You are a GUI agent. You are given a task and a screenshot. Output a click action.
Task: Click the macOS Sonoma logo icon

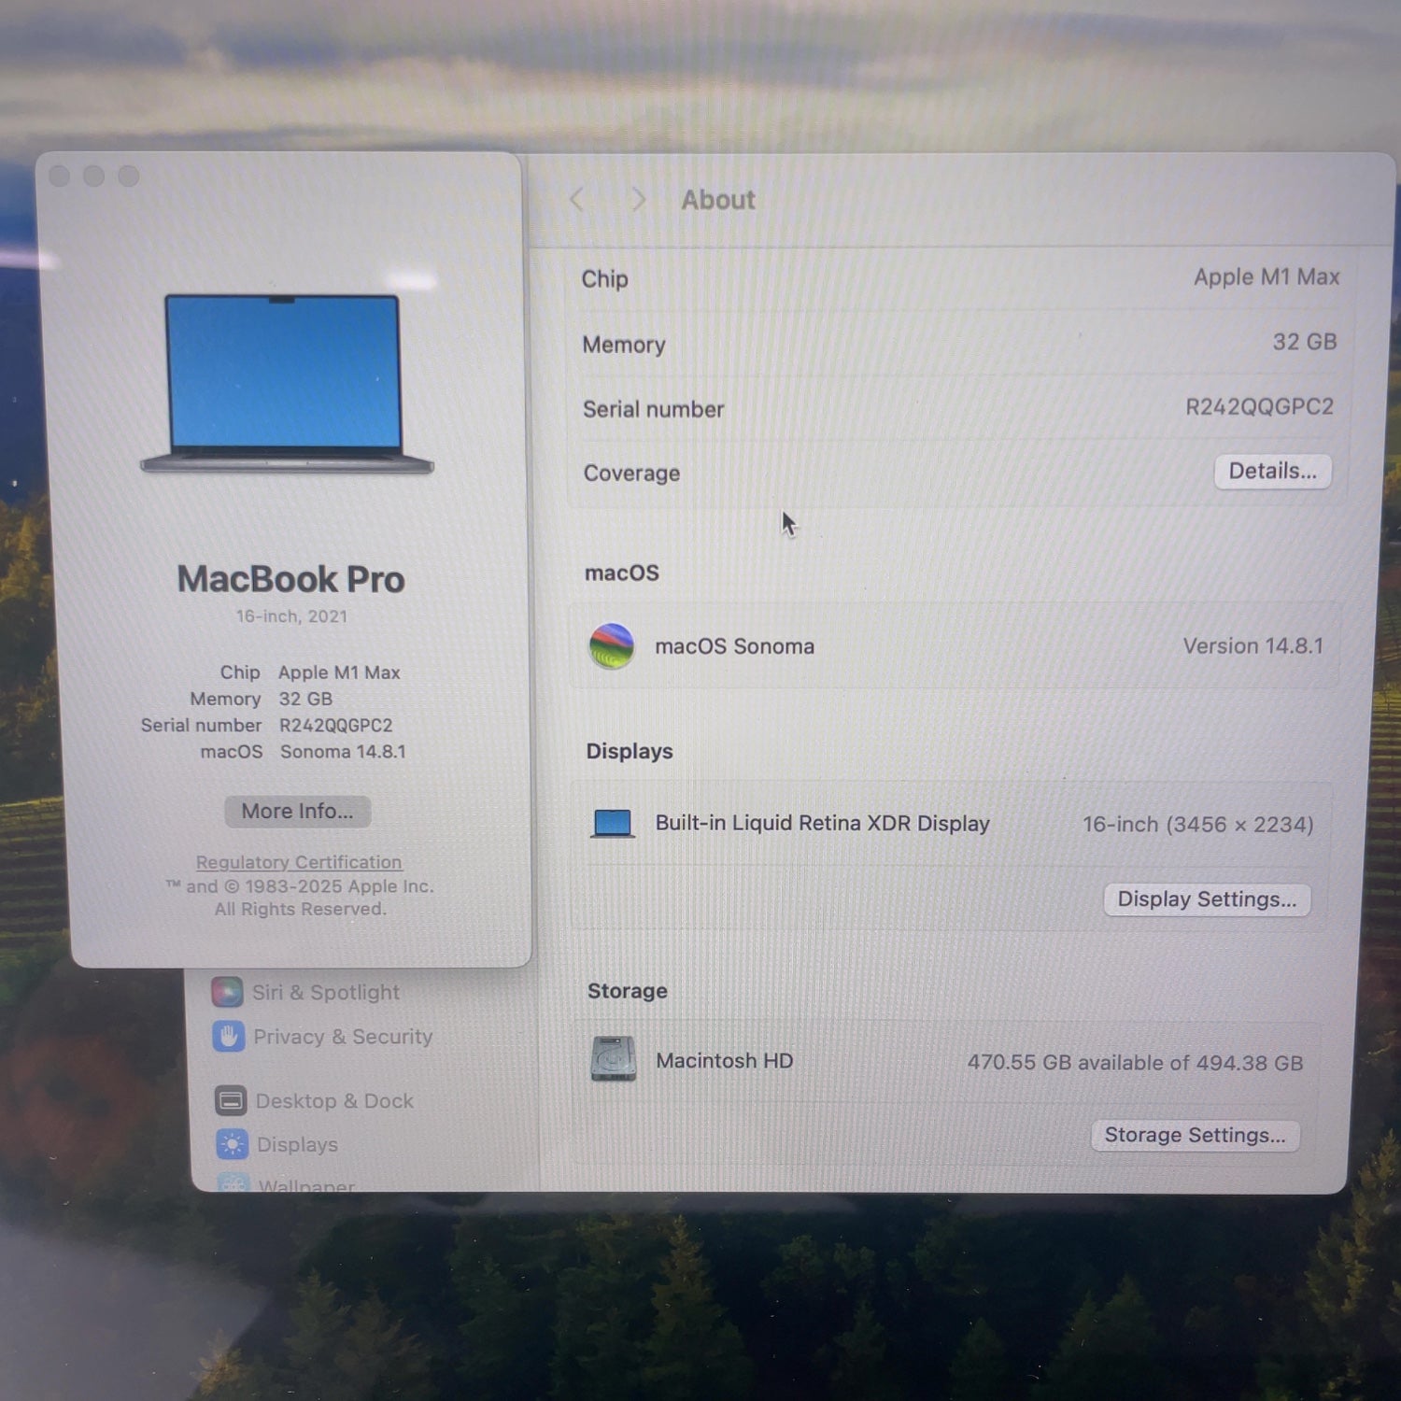pos(612,646)
